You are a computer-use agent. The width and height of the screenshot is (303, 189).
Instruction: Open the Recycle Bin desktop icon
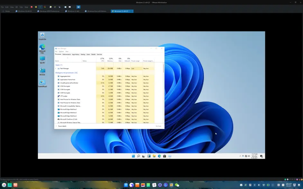(x=42, y=36)
